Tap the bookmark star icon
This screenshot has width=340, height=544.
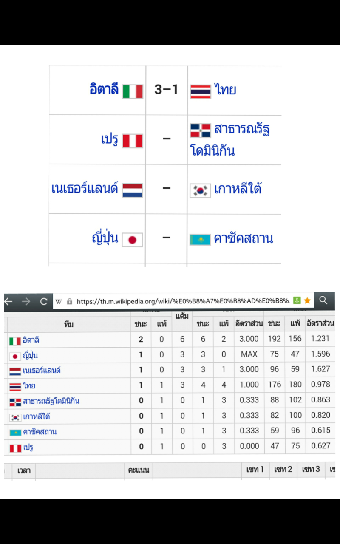pyautogui.click(x=307, y=301)
